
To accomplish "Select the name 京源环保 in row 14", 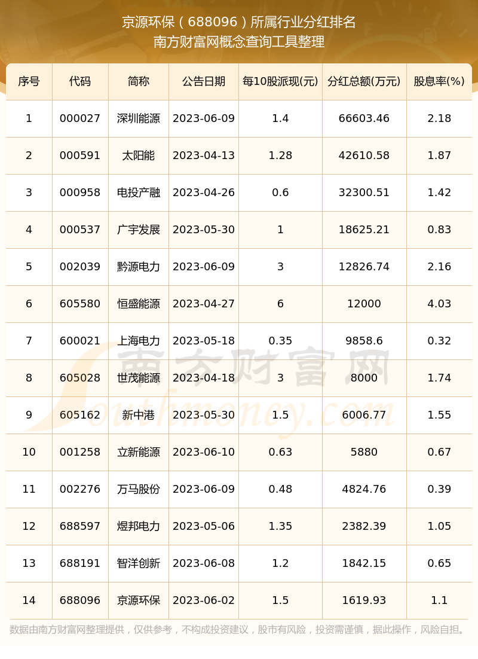I will (139, 600).
